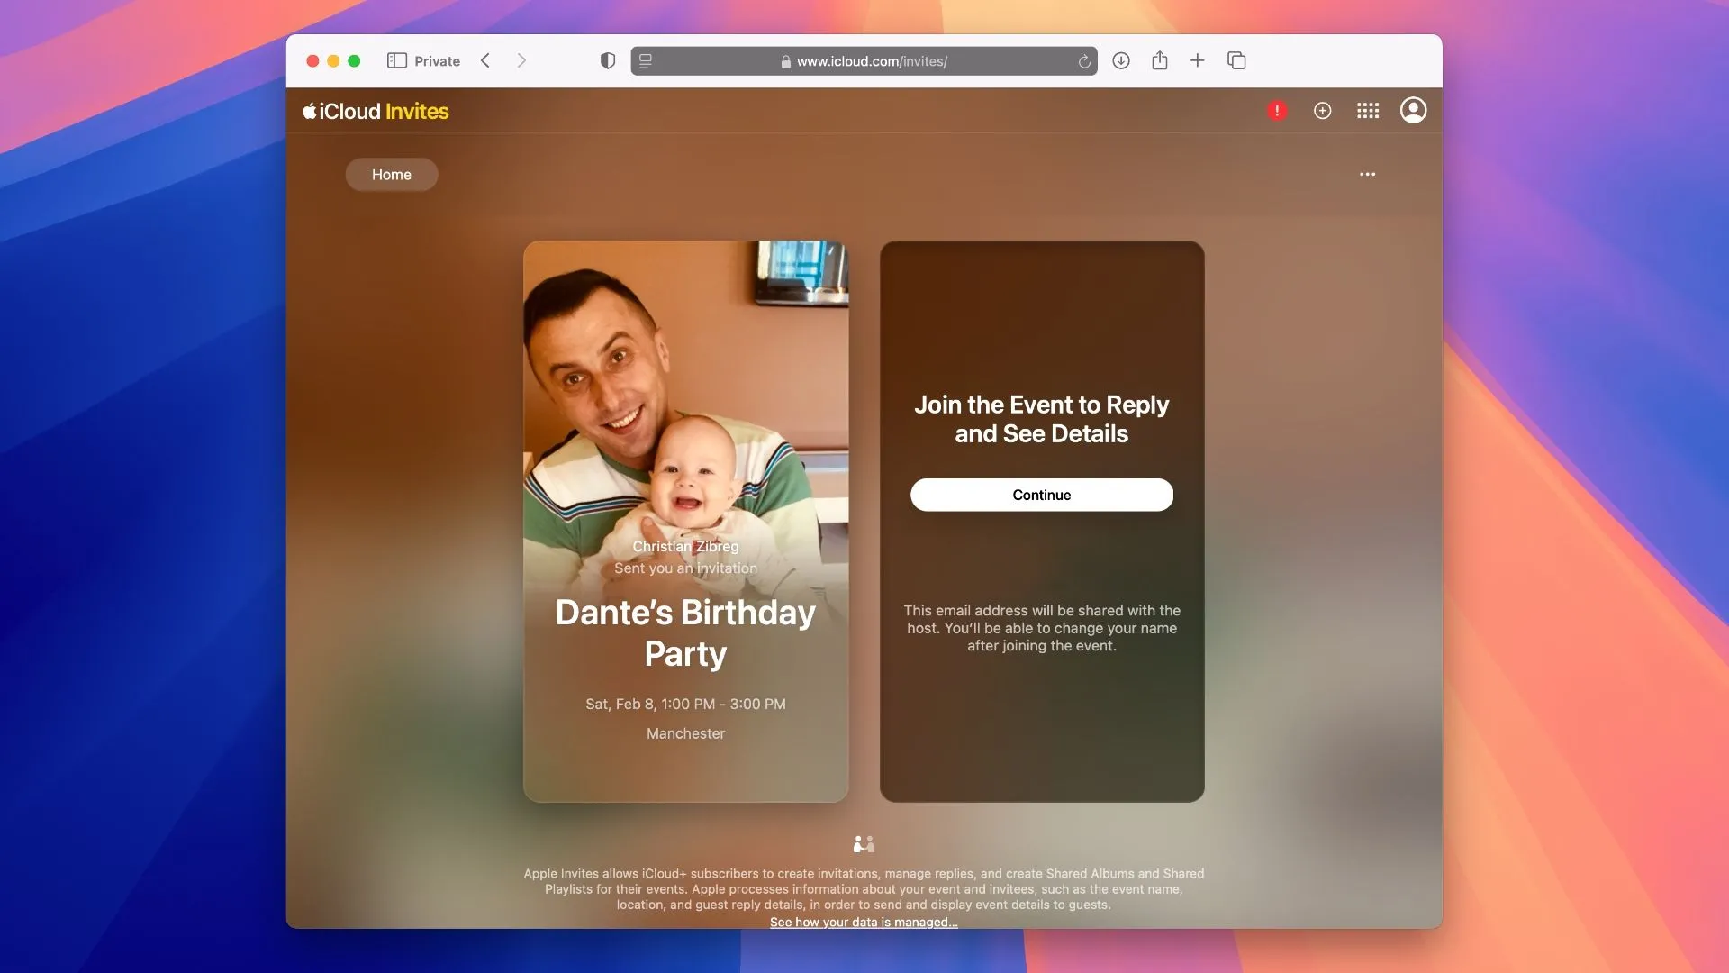Click the Private browsing label
The image size is (1729, 973).
438,61
